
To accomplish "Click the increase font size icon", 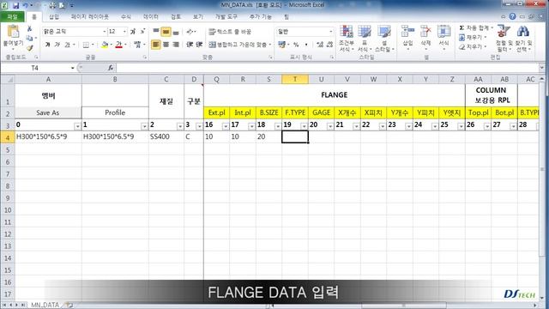I will 133,32.
